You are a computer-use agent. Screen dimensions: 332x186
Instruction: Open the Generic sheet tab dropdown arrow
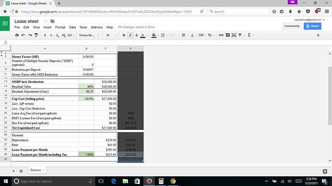point(44,170)
